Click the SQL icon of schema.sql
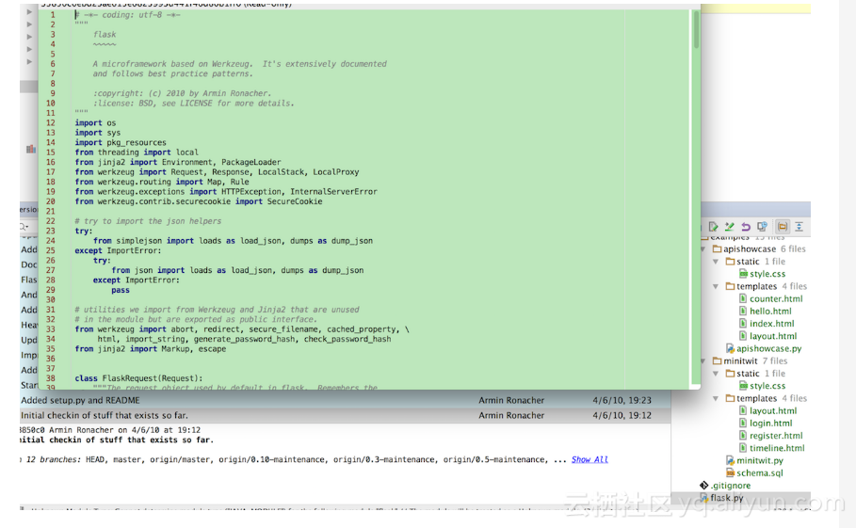 [730, 472]
